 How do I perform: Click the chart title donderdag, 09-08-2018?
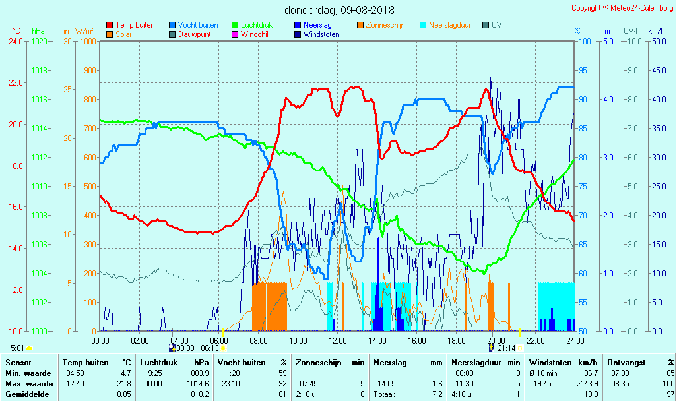pyautogui.click(x=339, y=10)
